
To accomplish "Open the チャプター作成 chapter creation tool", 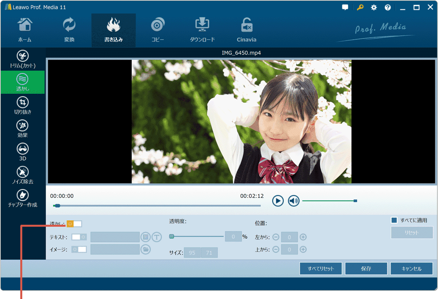I will tap(23, 198).
